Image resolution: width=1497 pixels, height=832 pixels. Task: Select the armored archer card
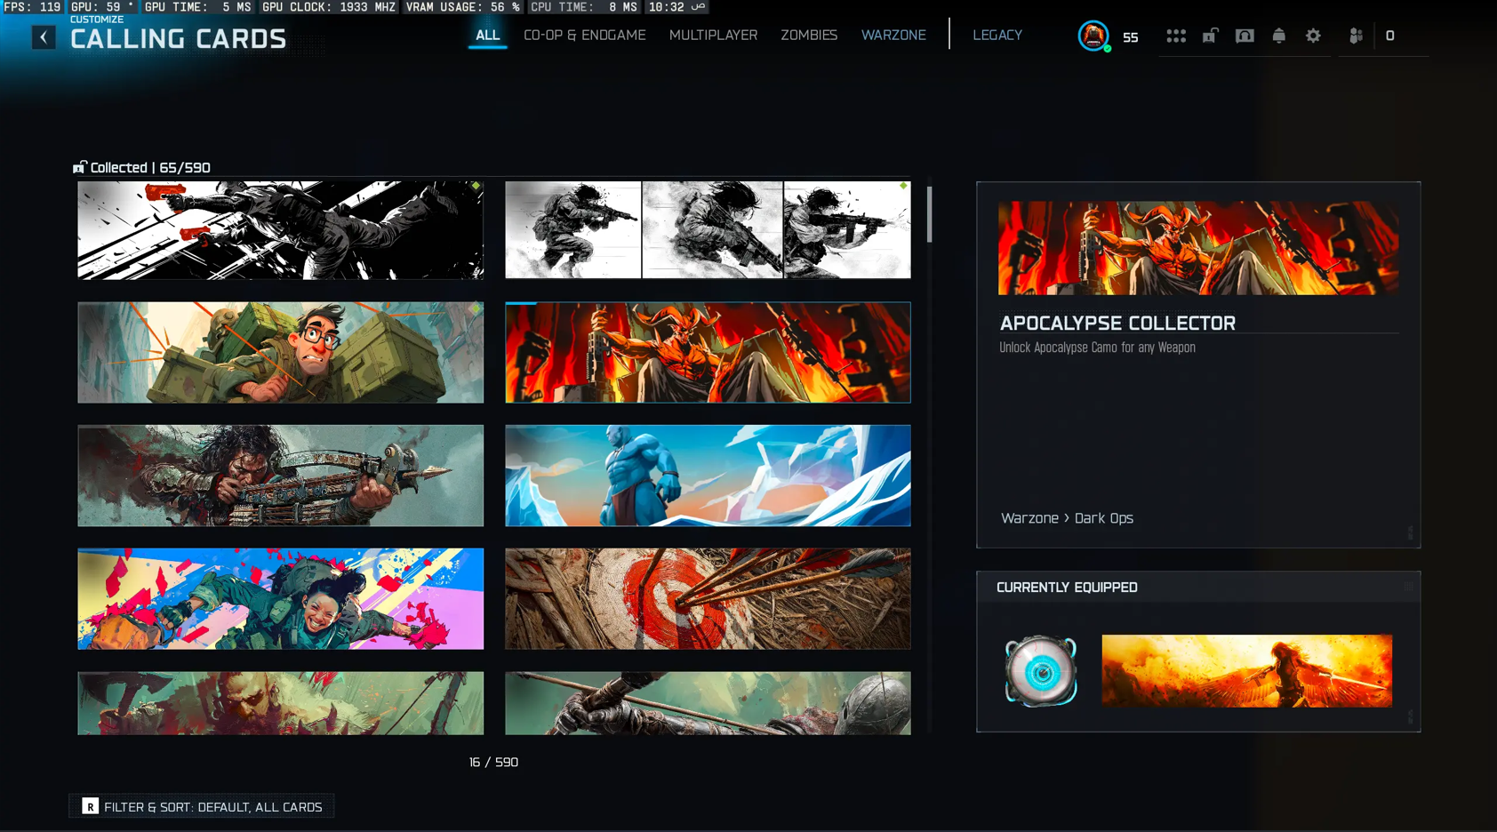pos(708,703)
